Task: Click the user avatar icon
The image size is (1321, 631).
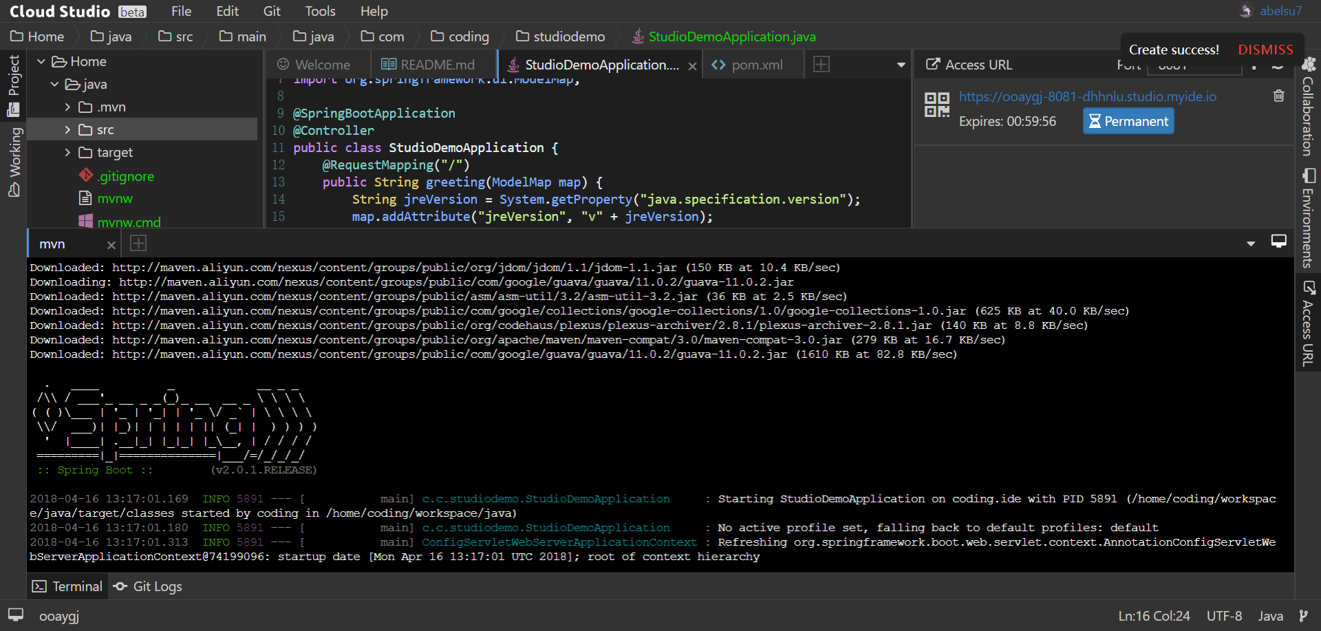Action: [1246, 11]
